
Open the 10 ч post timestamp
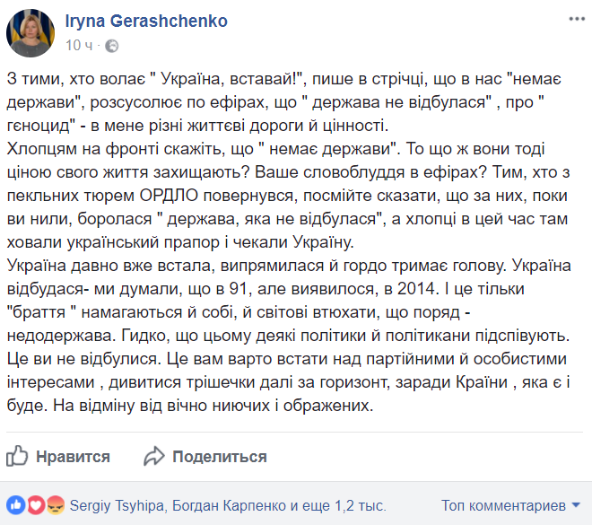[x=79, y=43]
